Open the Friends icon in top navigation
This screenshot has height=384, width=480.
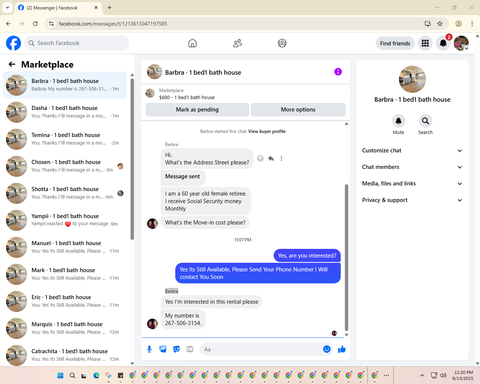(238, 43)
